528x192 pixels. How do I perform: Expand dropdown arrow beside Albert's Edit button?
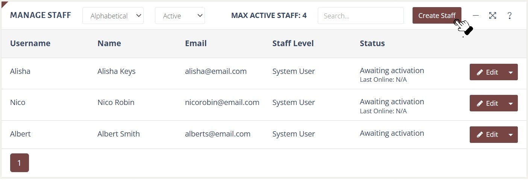coord(510,135)
